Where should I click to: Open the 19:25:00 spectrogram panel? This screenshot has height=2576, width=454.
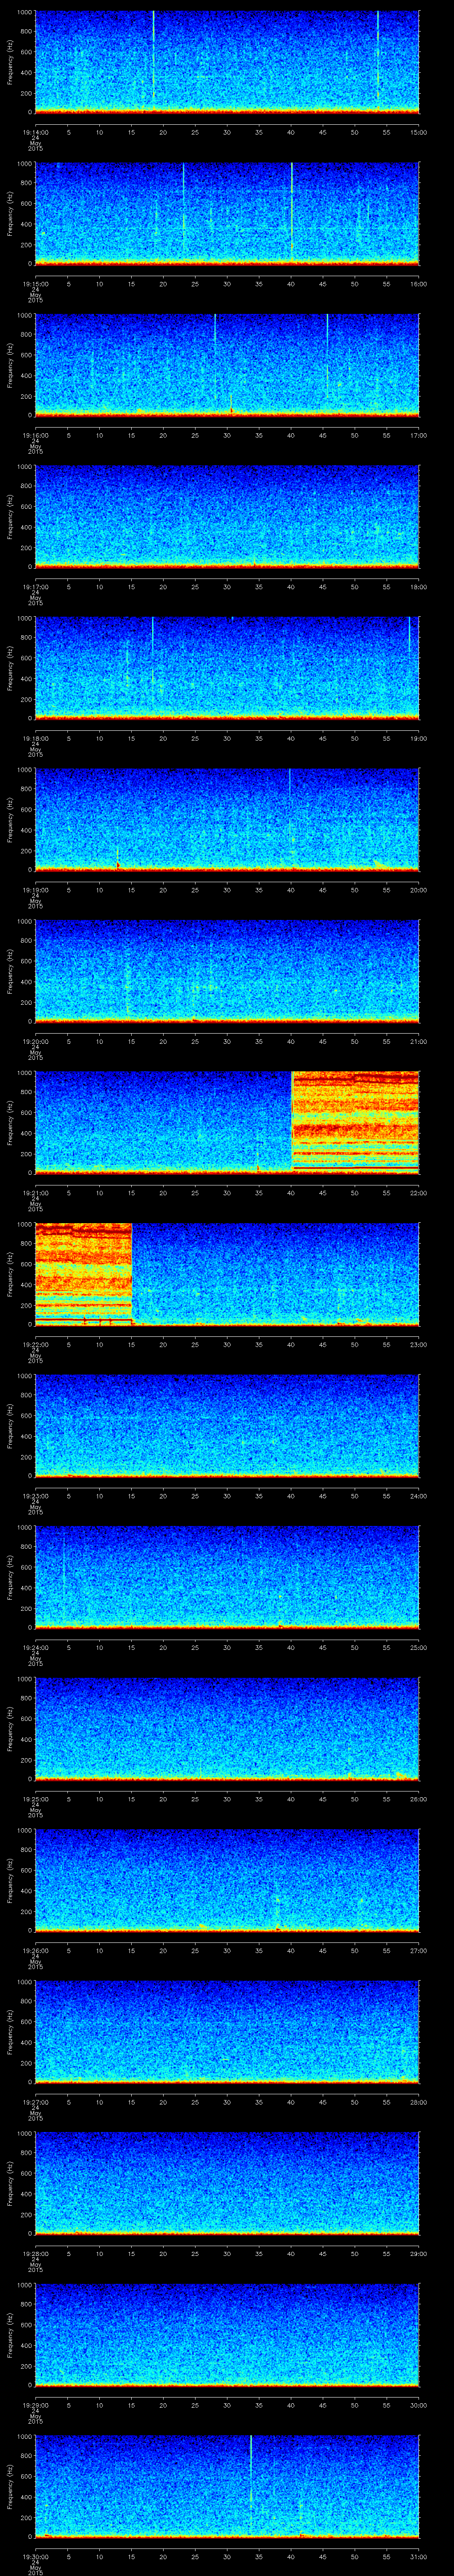pyautogui.click(x=227, y=1728)
